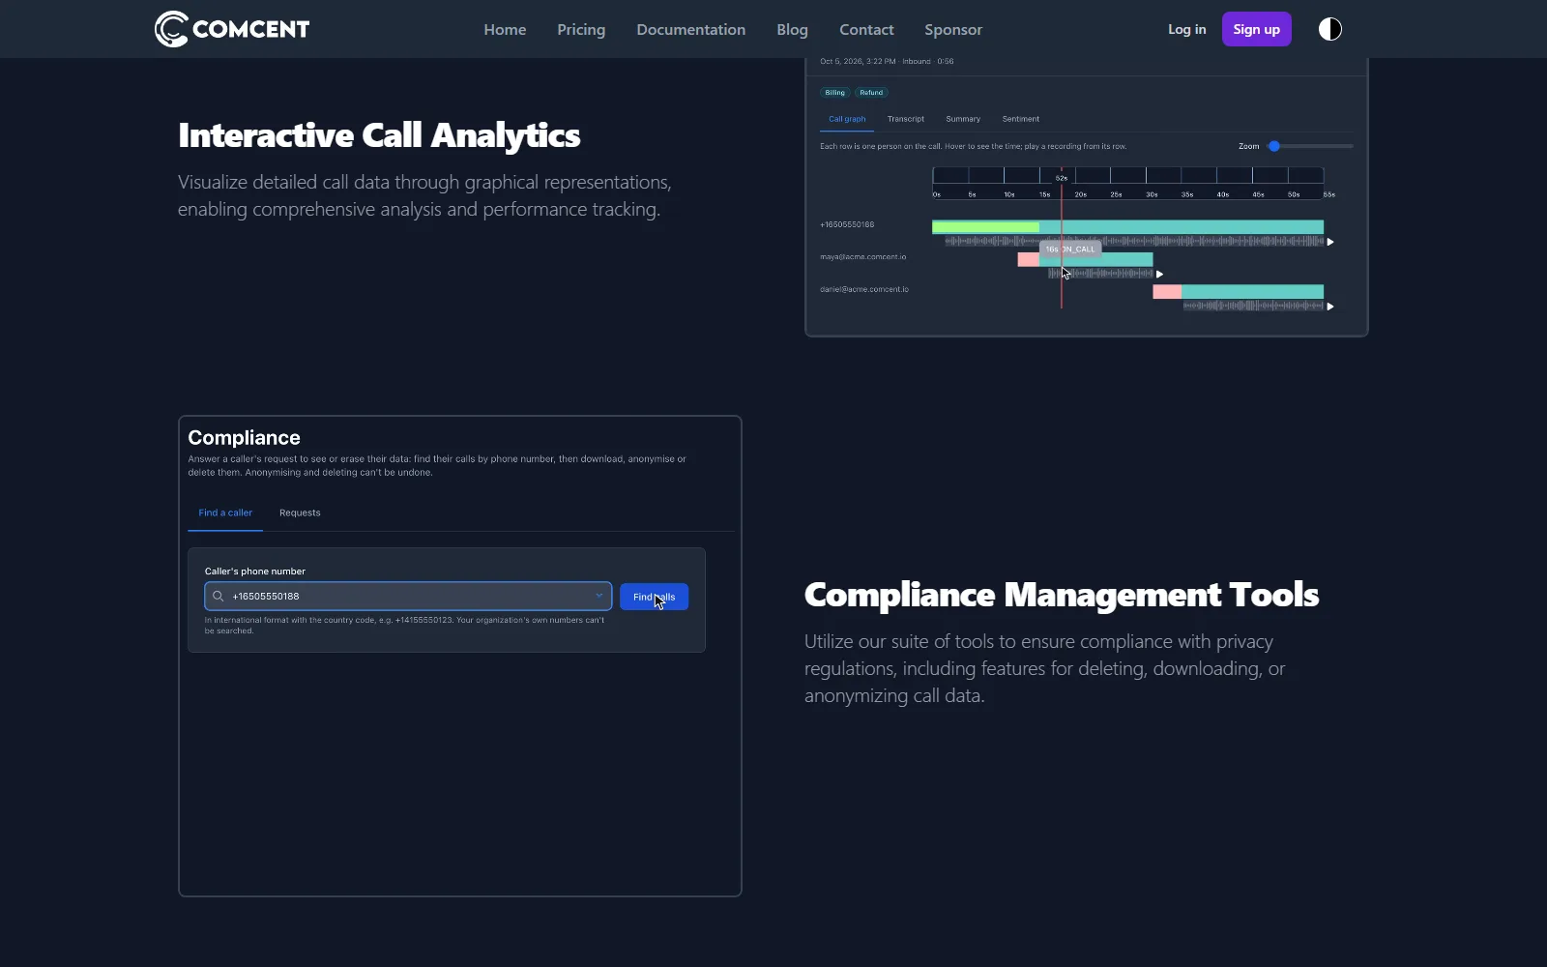This screenshot has width=1547, height=967.
Task: Click the Comcent logo in the header
Action: (x=232, y=29)
